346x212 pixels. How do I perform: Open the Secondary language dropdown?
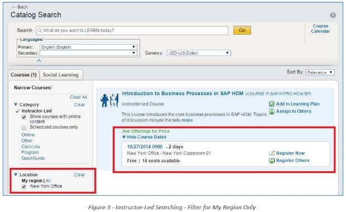pyautogui.click(x=89, y=53)
